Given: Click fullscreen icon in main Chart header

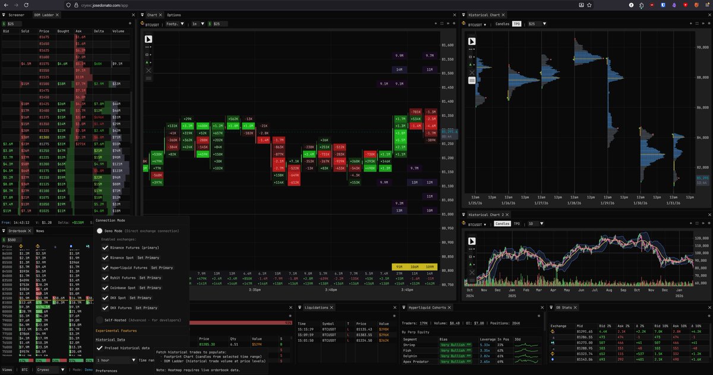Looking at the screenshot, I should [441, 24].
